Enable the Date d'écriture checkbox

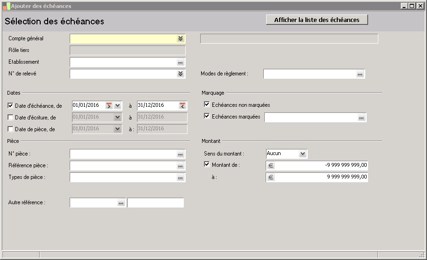point(11,118)
